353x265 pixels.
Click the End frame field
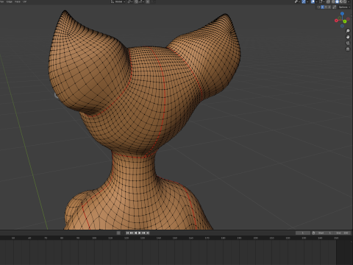coord(343,233)
